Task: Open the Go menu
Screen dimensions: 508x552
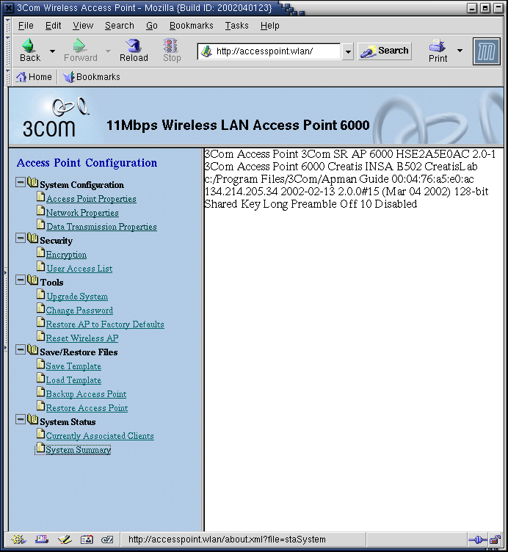Action: pyautogui.click(x=152, y=26)
